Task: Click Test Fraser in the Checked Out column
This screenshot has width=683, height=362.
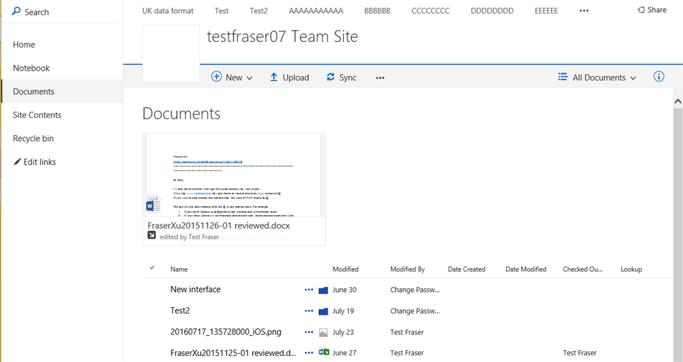Action: point(580,353)
